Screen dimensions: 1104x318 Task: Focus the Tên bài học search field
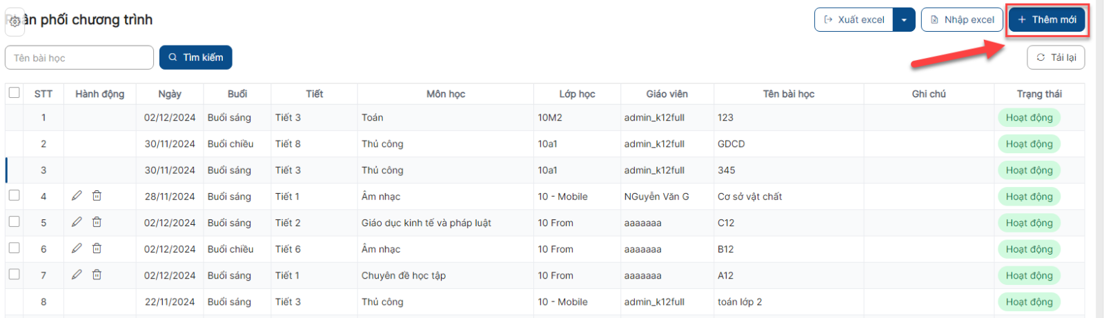click(79, 58)
